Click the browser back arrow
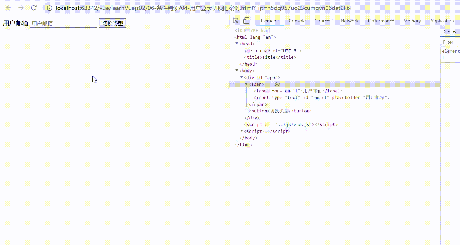The height and width of the screenshot is (245, 460). (8, 8)
